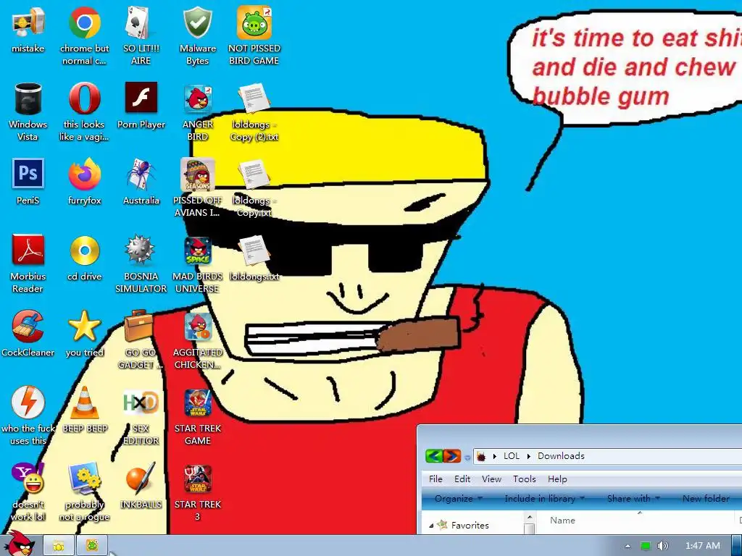Image resolution: width=742 pixels, height=556 pixels.
Task: Switch to the green pig taskbar button
Action: [92, 546]
